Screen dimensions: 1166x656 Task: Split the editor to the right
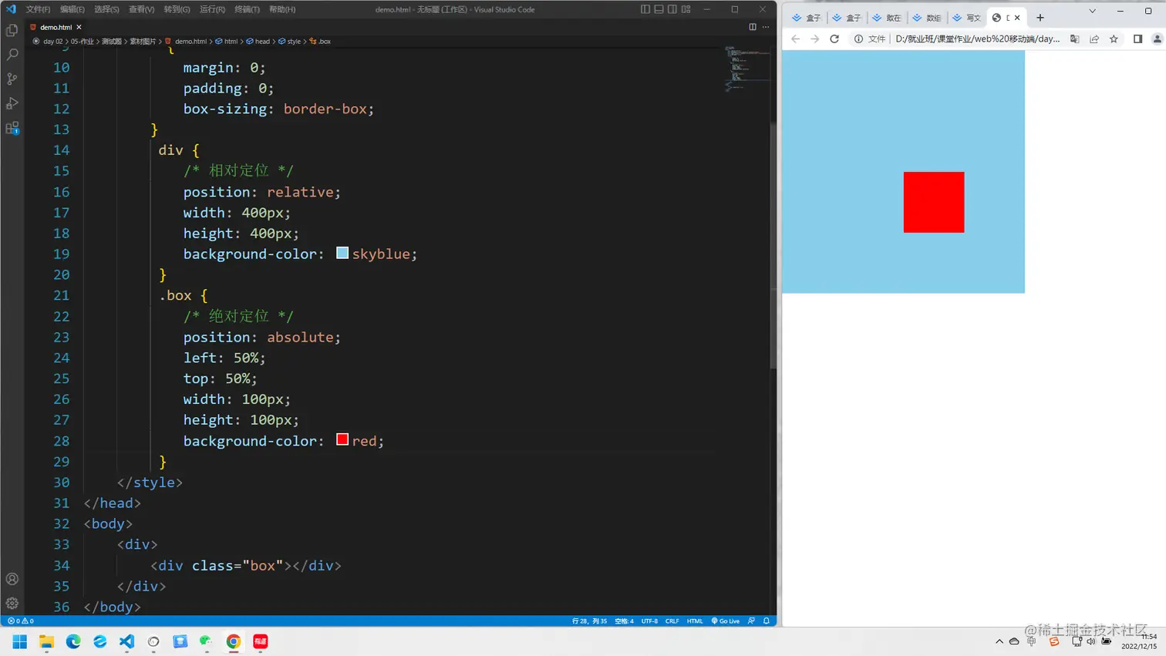click(753, 27)
